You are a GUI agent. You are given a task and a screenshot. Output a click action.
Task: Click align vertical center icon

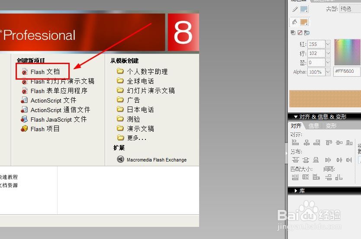pos(339,142)
